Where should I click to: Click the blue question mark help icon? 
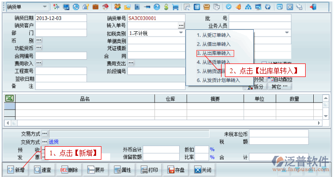click(157, 7)
